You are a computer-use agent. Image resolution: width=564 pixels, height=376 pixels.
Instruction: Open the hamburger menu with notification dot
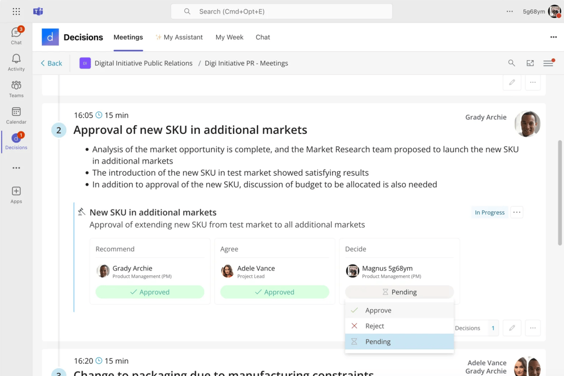pos(548,63)
